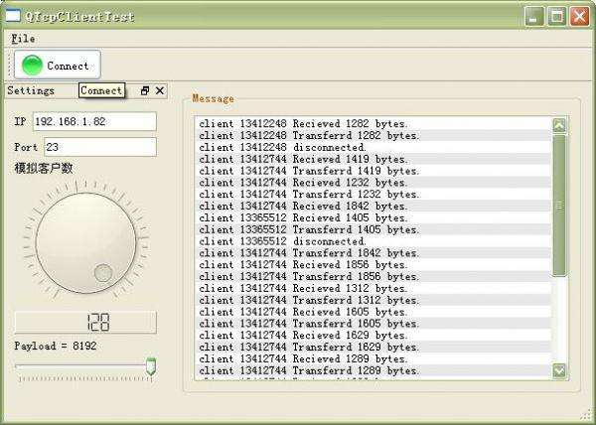The image size is (596, 425).
Task: Select row 'client 13365512 Transferrd 1405 bytes'
Action: tap(372, 229)
